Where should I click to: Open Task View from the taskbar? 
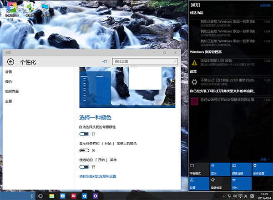click(41, 195)
